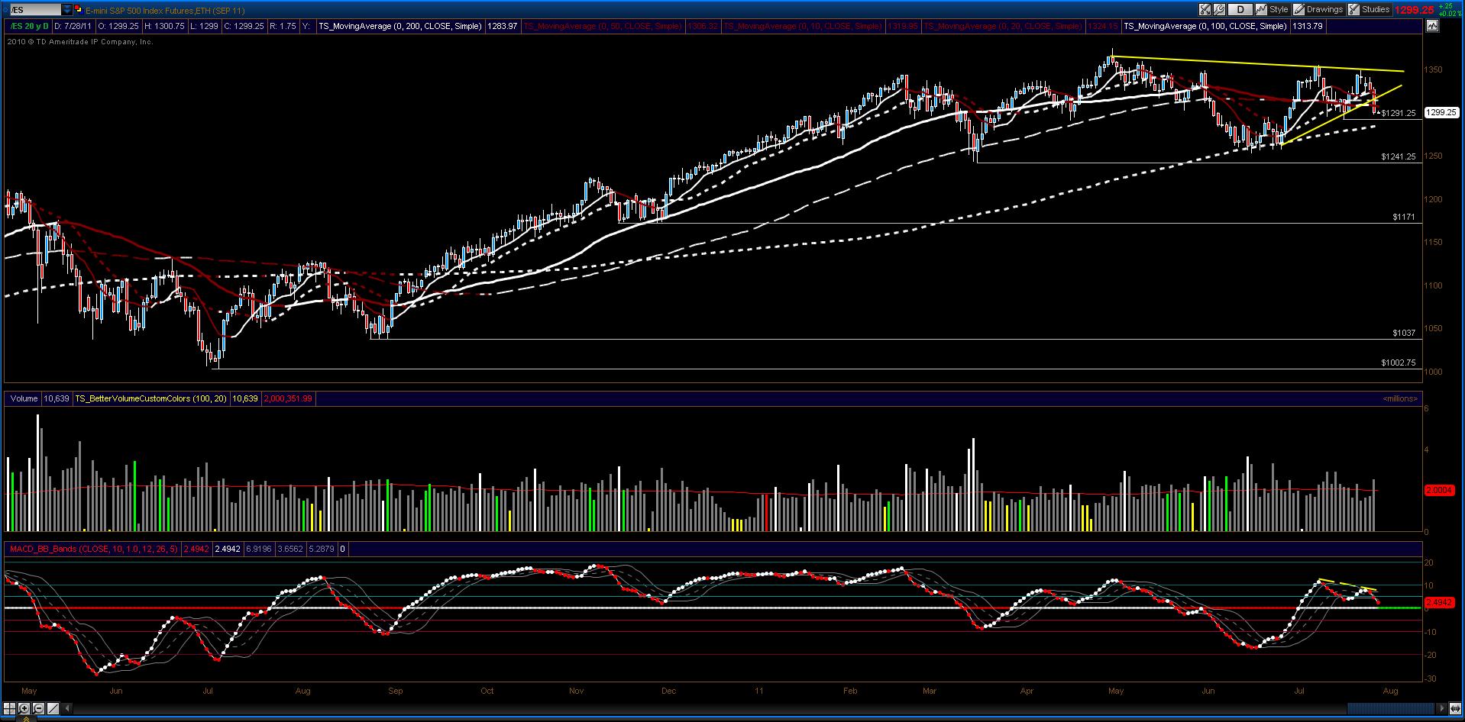This screenshot has width=1465, height=722.
Task: Click the H: 1300.75 high value cell
Action: [x=164, y=26]
